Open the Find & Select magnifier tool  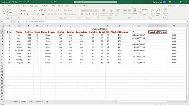[x=158, y=10]
